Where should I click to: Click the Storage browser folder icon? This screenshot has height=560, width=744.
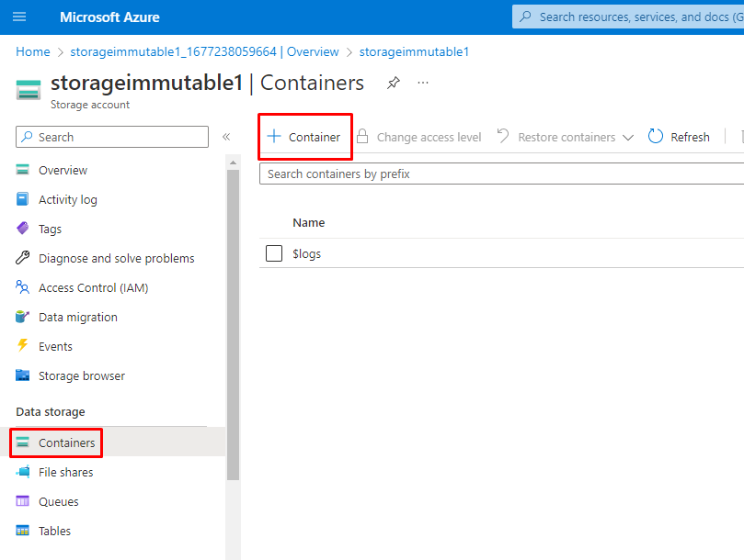click(x=22, y=375)
